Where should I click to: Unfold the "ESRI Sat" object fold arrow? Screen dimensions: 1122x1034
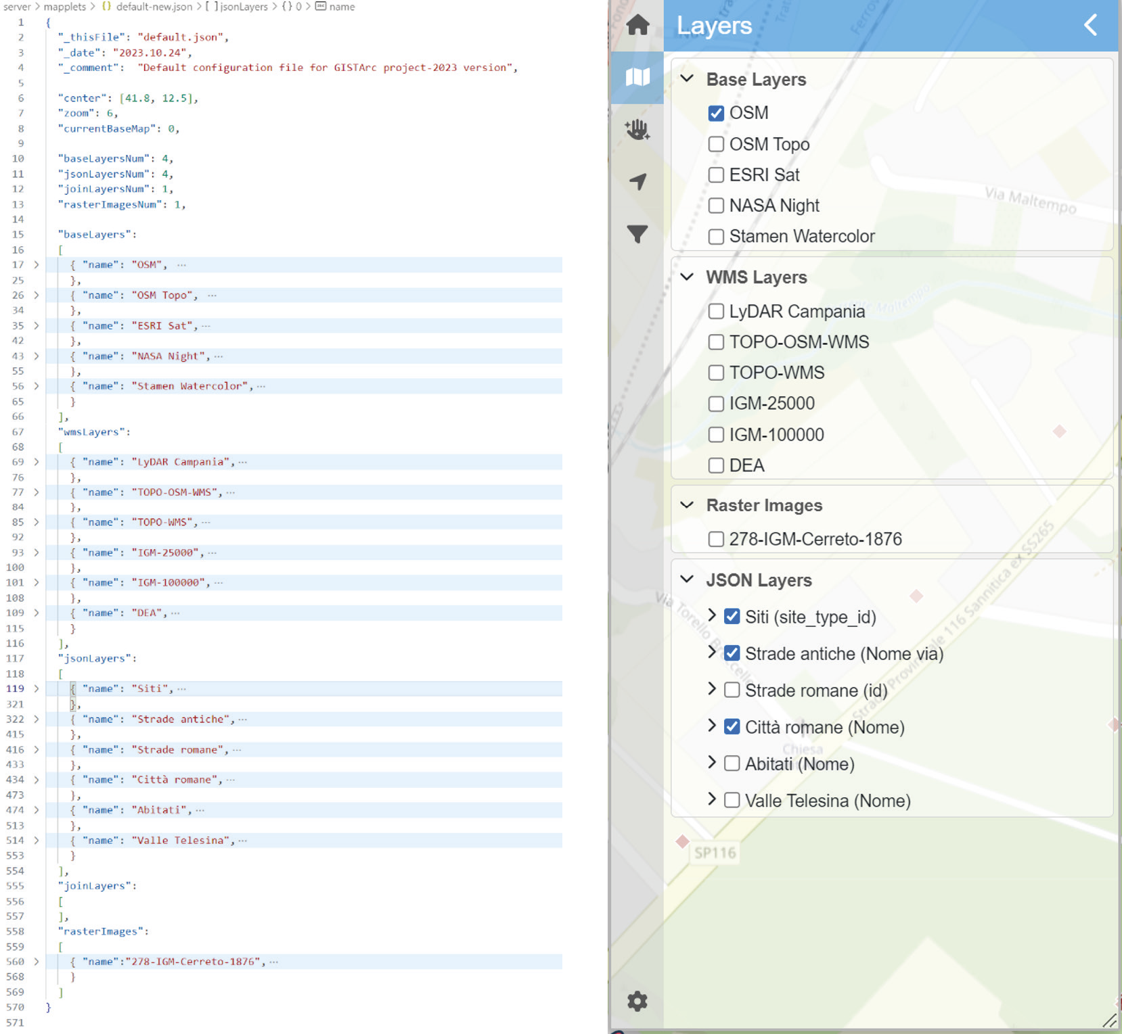[x=37, y=326]
